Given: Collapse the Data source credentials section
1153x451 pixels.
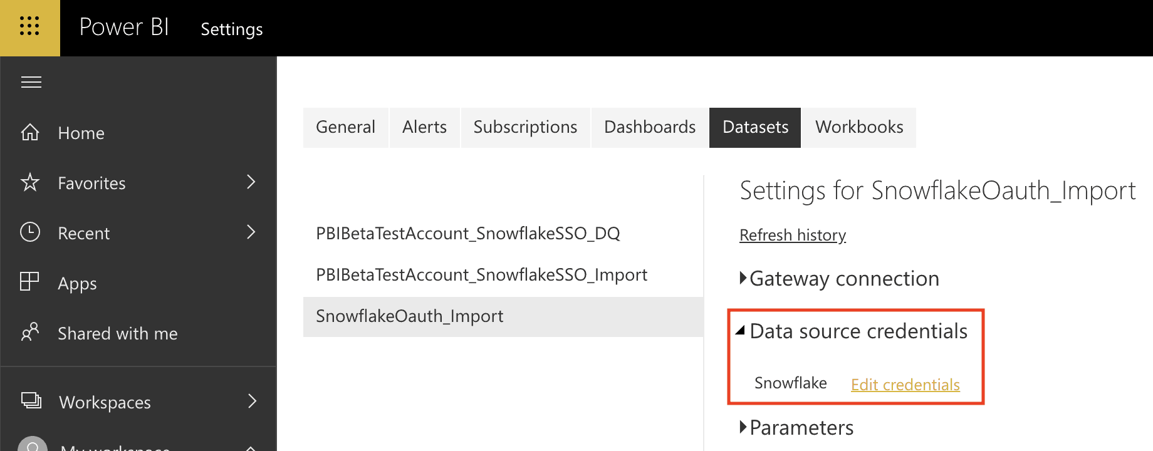Looking at the screenshot, I should pos(741,331).
